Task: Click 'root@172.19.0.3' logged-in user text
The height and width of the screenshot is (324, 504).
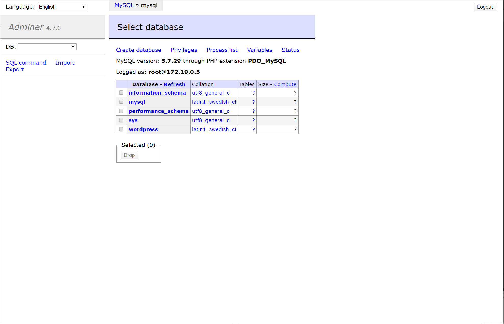Action: coord(174,72)
